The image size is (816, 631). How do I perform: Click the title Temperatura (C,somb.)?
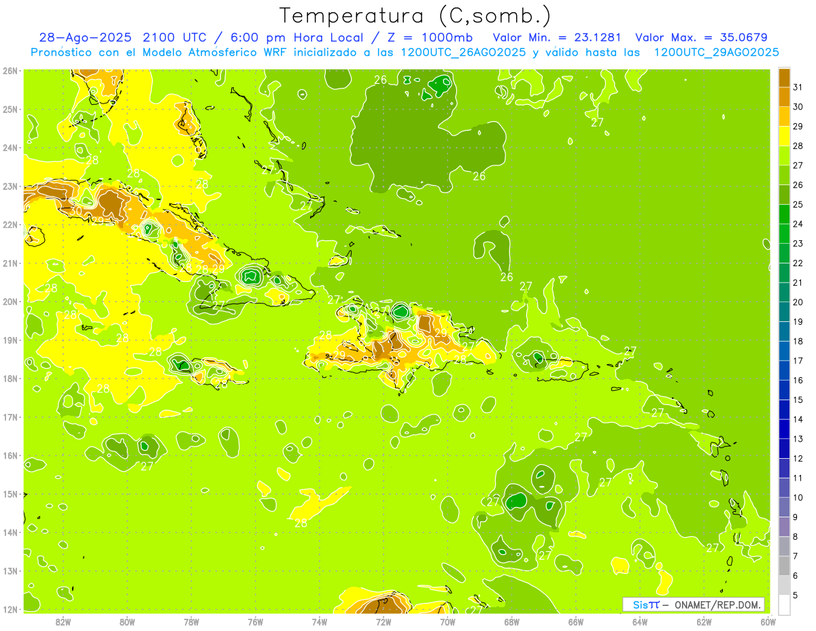pyautogui.click(x=415, y=16)
